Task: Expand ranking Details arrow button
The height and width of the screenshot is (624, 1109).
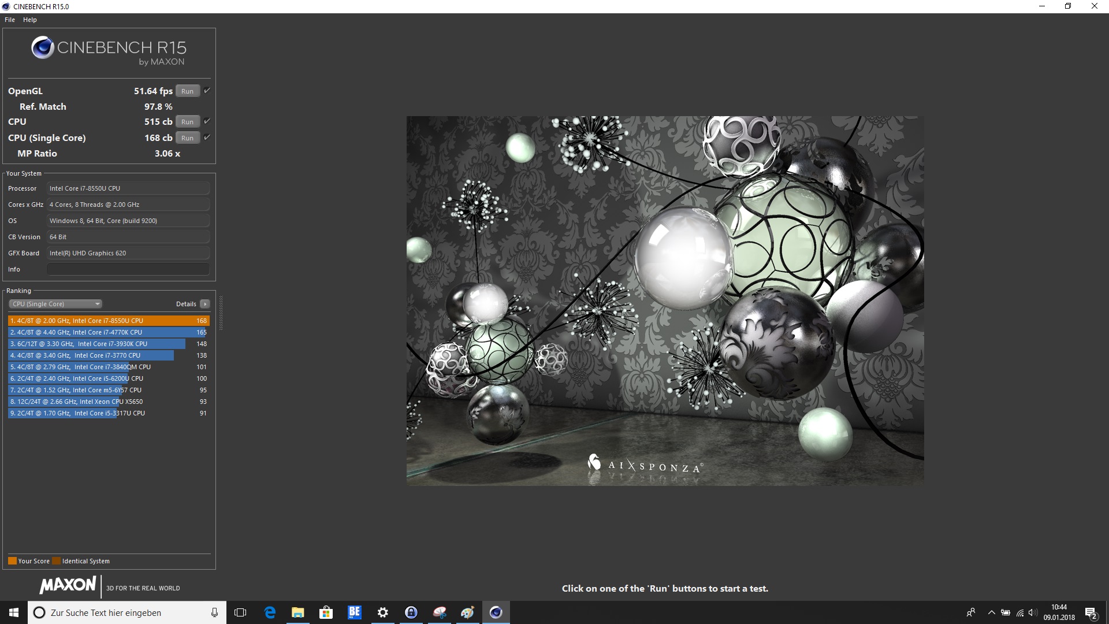Action: tap(204, 304)
